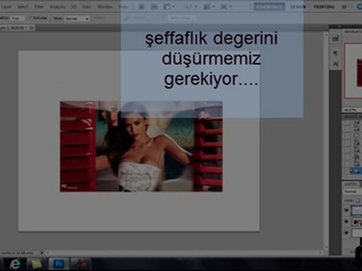Viewport: 362px width, 271px height.
Task: Switch to the PAINTING workspace
Action: click(324, 7)
